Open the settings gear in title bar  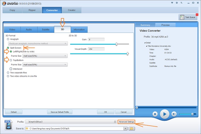(177, 3)
